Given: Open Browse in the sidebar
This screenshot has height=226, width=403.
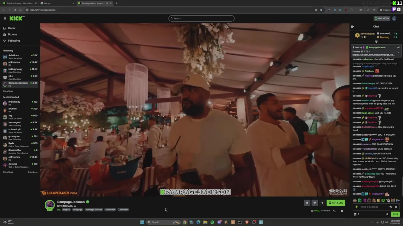Looking at the screenshot, I should click(13, 35).
